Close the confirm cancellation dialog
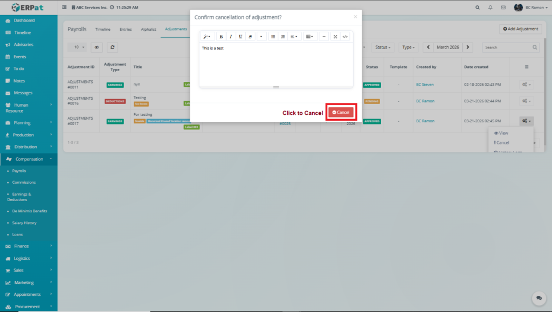Viewport: 552px width, 312px height. 355,17
